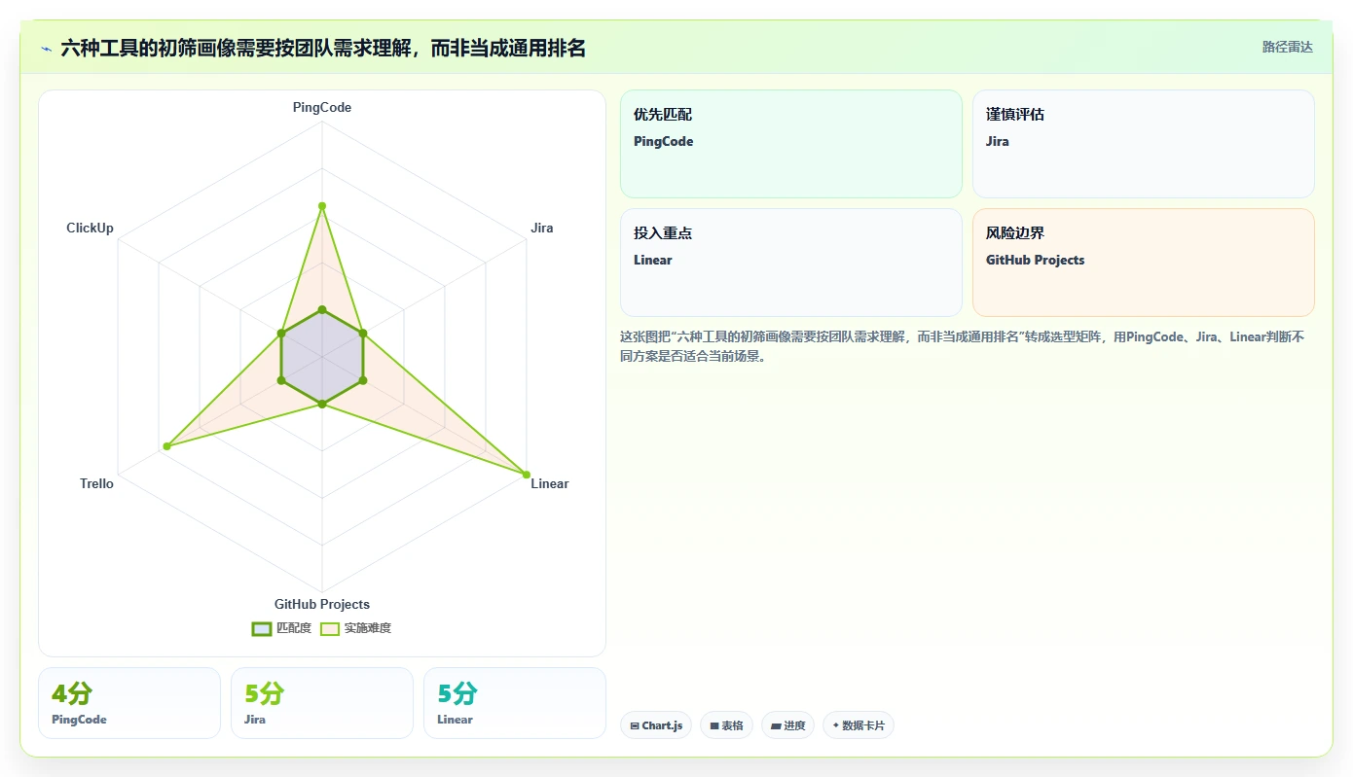Click the description paragraph under the cards

[x=962, y=346]
